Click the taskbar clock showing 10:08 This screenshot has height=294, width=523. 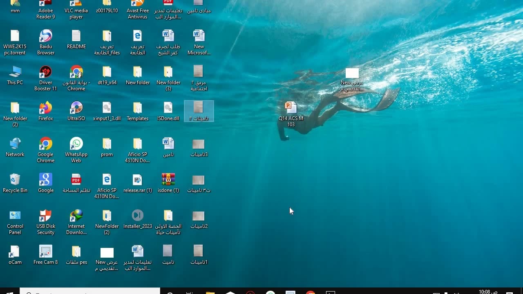(488, 292)
